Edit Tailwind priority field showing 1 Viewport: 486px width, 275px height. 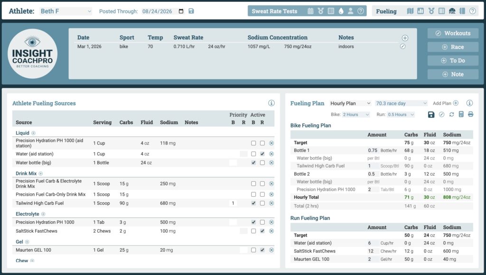pos(233,203)
